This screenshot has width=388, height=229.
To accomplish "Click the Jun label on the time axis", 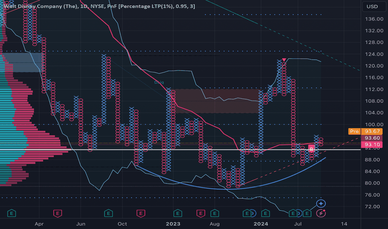I will tap(81, 224).
